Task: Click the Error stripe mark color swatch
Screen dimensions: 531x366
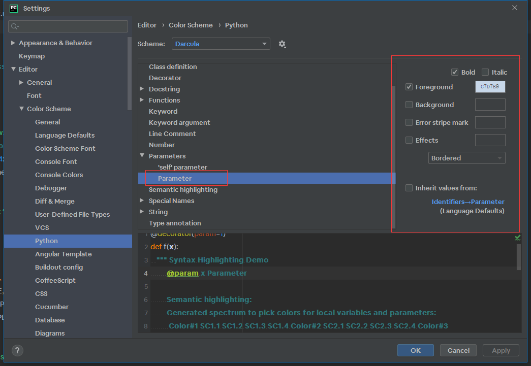Action: point(490,122)
